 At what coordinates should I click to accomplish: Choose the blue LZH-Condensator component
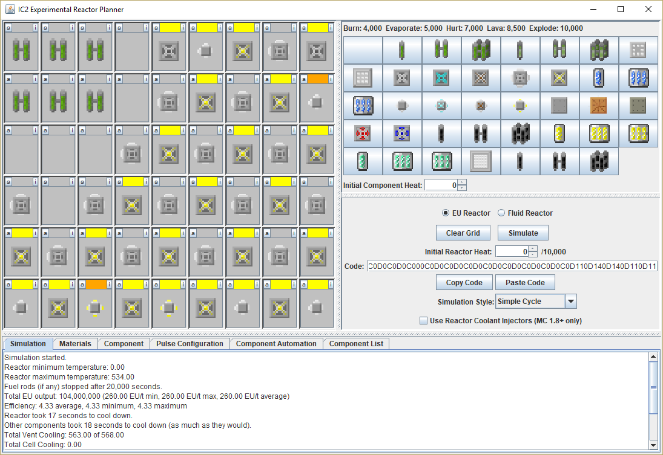[402, 133]
